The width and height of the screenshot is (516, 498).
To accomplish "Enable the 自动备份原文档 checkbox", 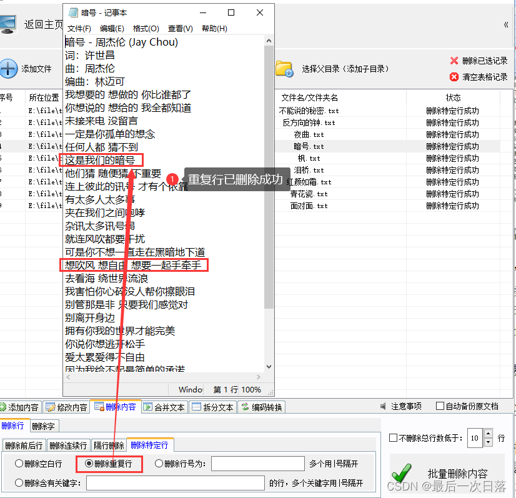I will click(440, 406).
